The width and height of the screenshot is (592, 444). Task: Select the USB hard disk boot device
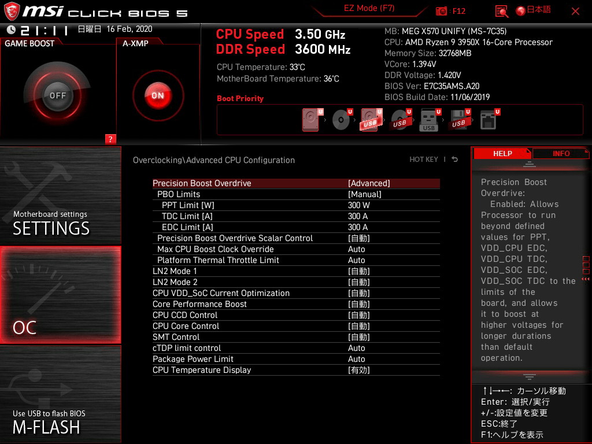pyautogui.click(x=371, y=120)
